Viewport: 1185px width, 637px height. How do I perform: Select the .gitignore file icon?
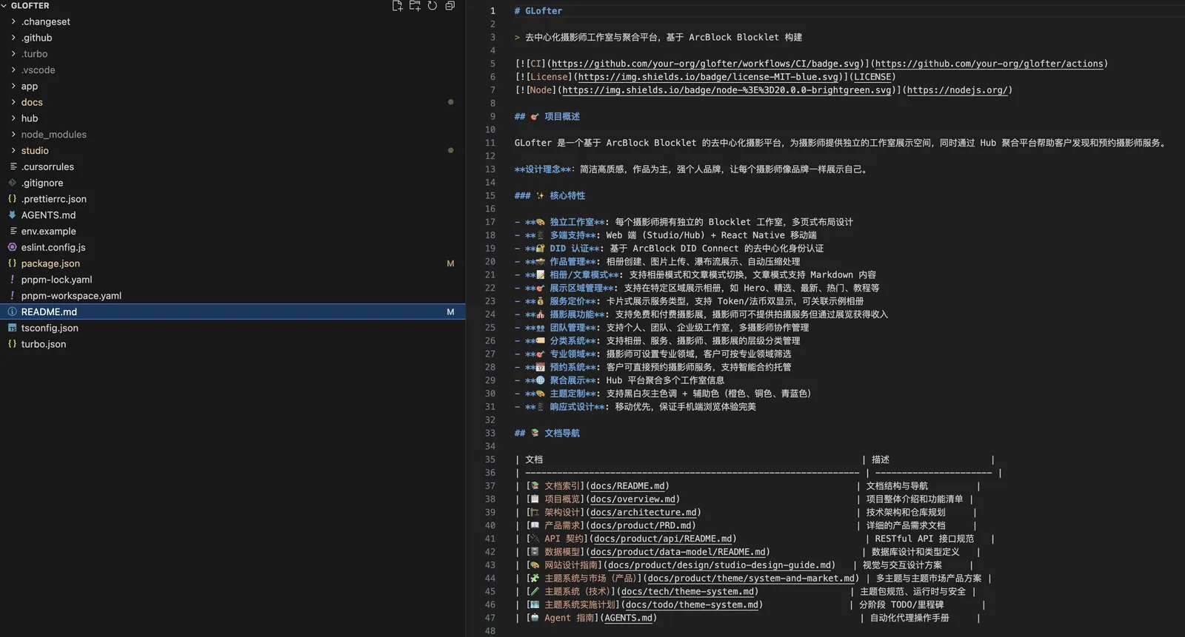13,183
